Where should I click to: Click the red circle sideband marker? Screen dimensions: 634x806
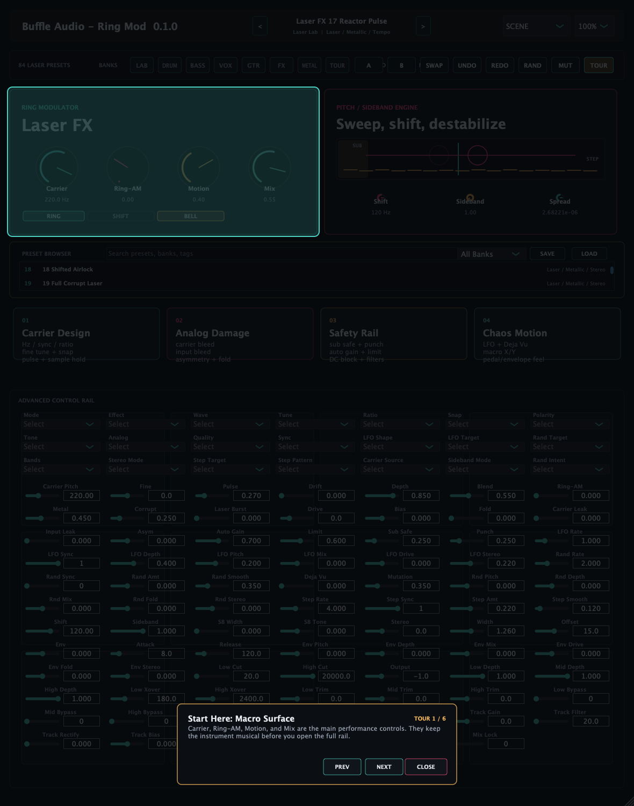pyautogui.click(x=478, y=155)
